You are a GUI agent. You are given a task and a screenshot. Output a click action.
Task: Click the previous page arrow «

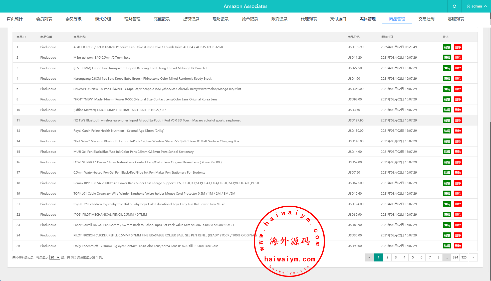click(x=369, y=257)
